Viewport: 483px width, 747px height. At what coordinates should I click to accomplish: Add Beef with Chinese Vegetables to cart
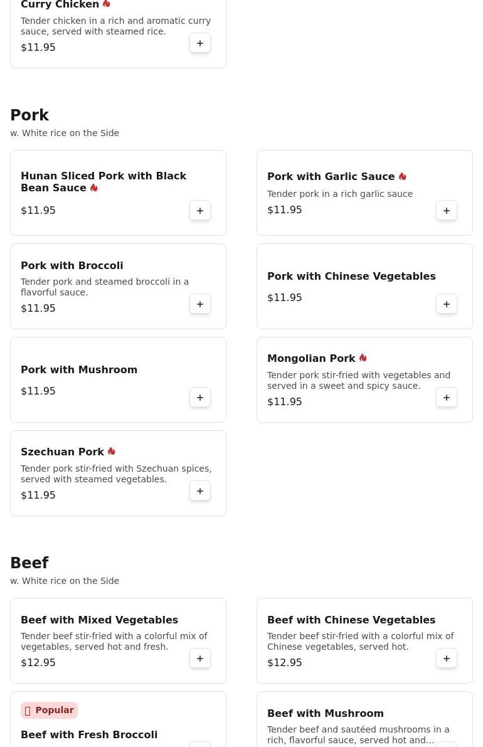point(447,659)
